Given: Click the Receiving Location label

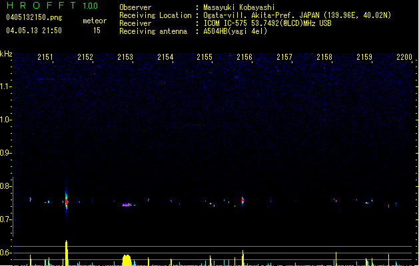Looking at the screenshot, I should click(155, 15).
